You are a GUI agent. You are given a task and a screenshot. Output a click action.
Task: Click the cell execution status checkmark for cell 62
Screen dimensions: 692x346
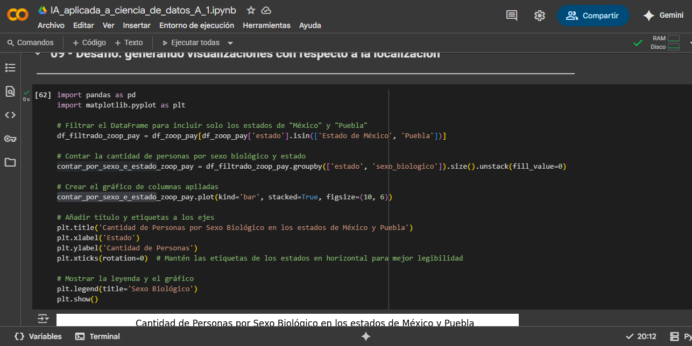26,92
